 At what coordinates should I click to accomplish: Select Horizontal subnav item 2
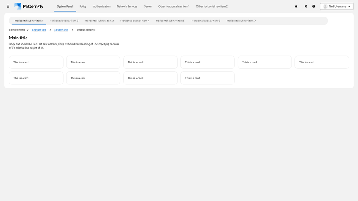(x=64, y=21)
